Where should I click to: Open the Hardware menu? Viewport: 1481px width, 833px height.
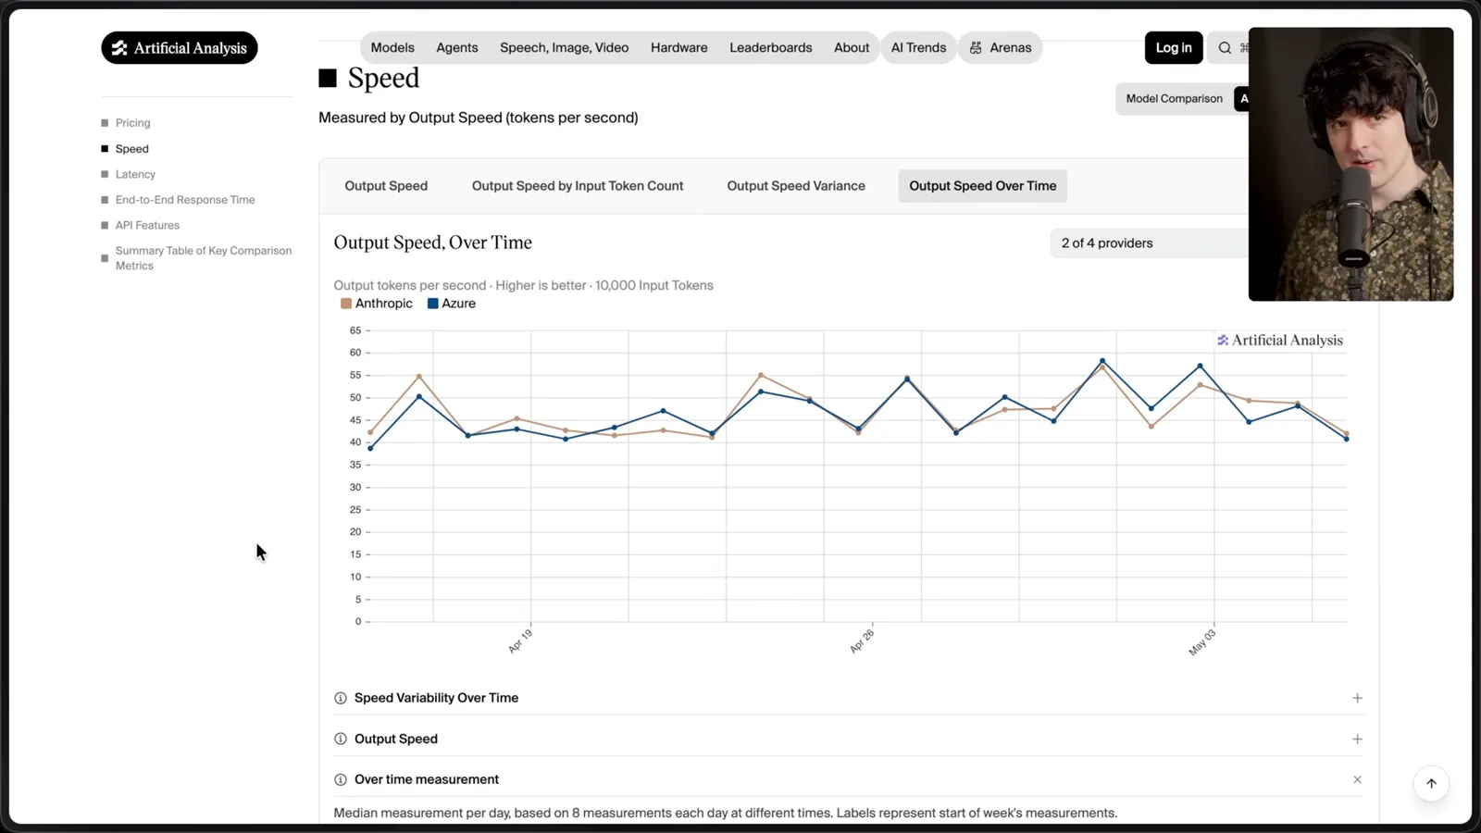coord(679,48)
